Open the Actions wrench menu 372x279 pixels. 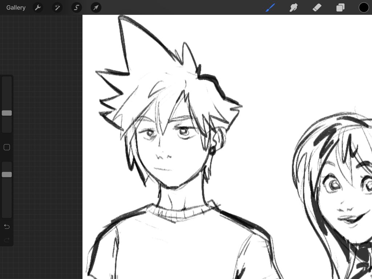click(38, 8)
